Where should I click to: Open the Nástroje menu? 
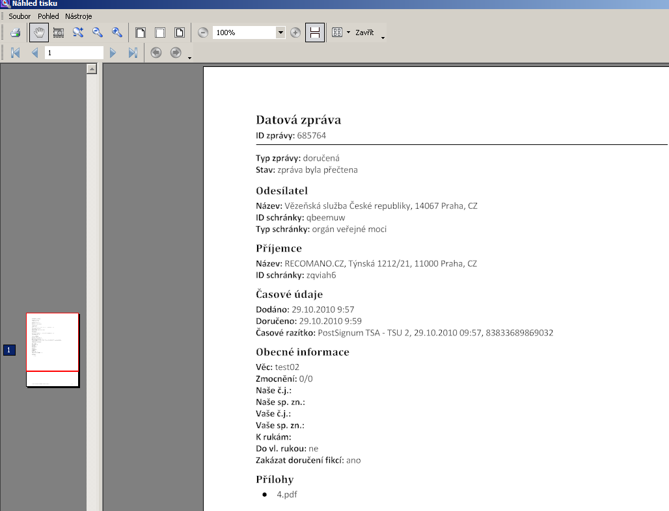pos(79,16)
